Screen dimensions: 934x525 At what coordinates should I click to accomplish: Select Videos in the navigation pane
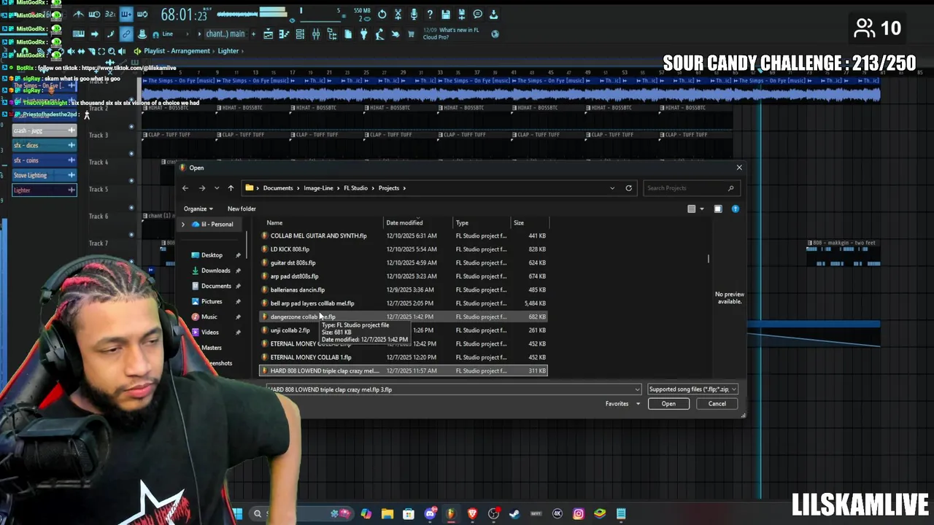tap(209, 332)
